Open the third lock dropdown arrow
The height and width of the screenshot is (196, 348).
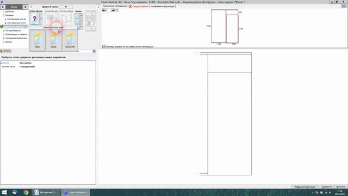[x=81, y=27]
